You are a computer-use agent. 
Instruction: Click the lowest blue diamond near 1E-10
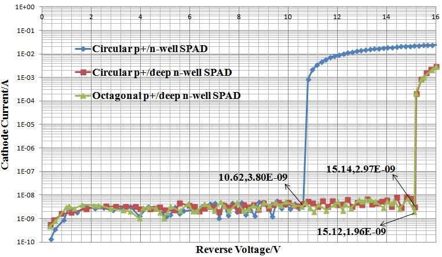[x=52, y=239]
